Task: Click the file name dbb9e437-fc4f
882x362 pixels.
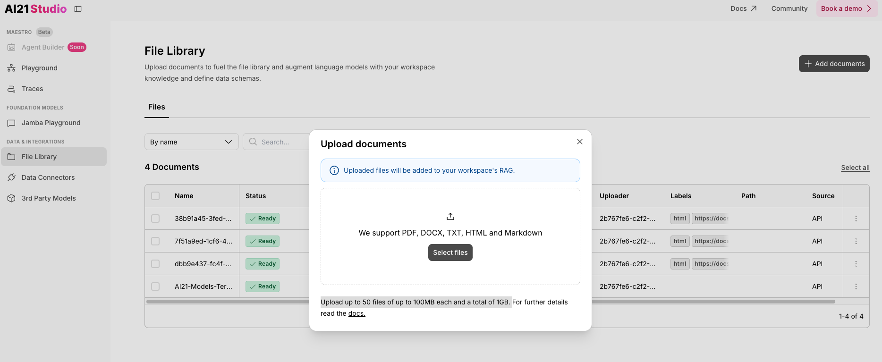Action: coord(203,264)
